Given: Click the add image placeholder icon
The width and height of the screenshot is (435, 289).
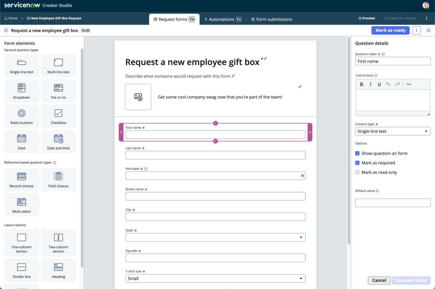Looking at the screenshot, I should (x=138, y=97).
